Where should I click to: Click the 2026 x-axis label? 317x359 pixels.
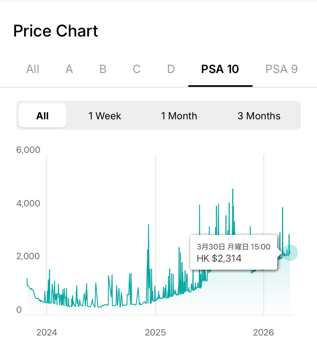(263, 332)
